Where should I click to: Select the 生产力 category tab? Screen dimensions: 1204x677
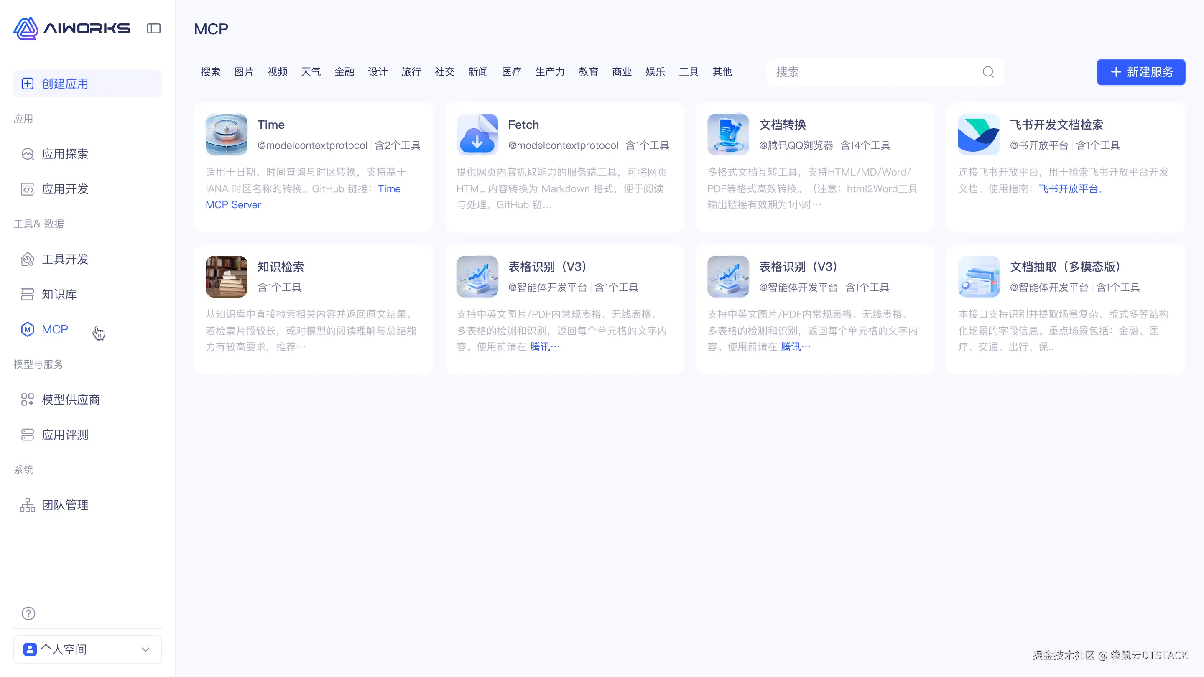(x=550, y=72)
